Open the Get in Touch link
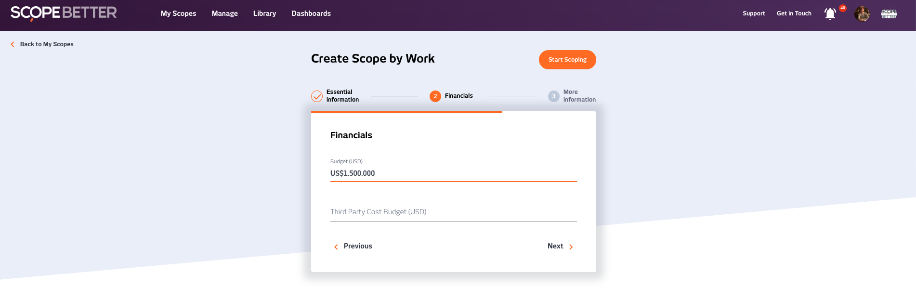This screenshot has width=916, height=299. point(794,13)
